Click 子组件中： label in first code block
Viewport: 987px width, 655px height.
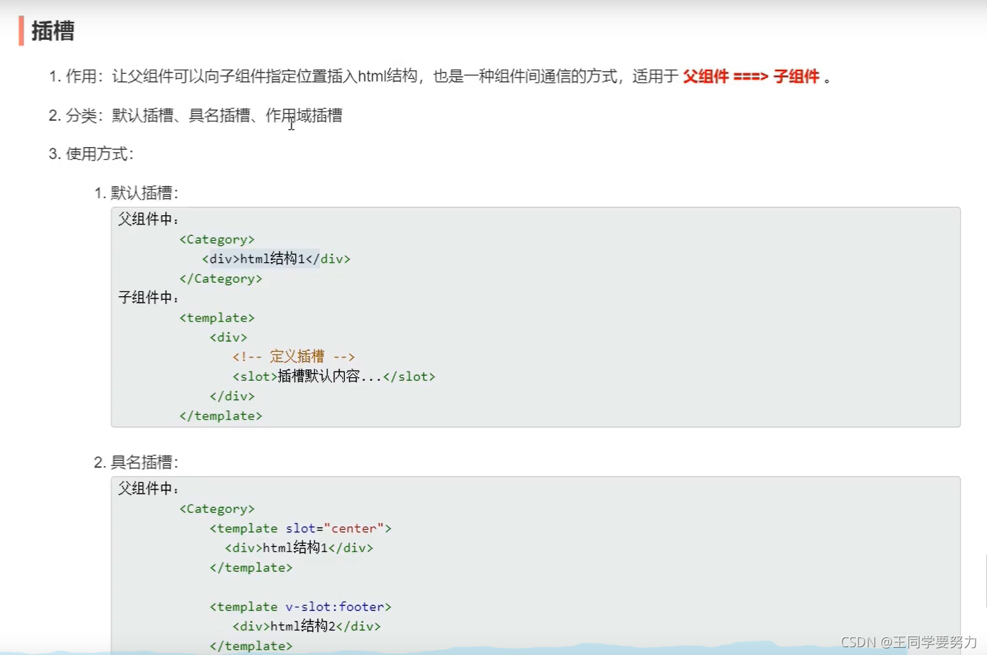pos(149,298)
